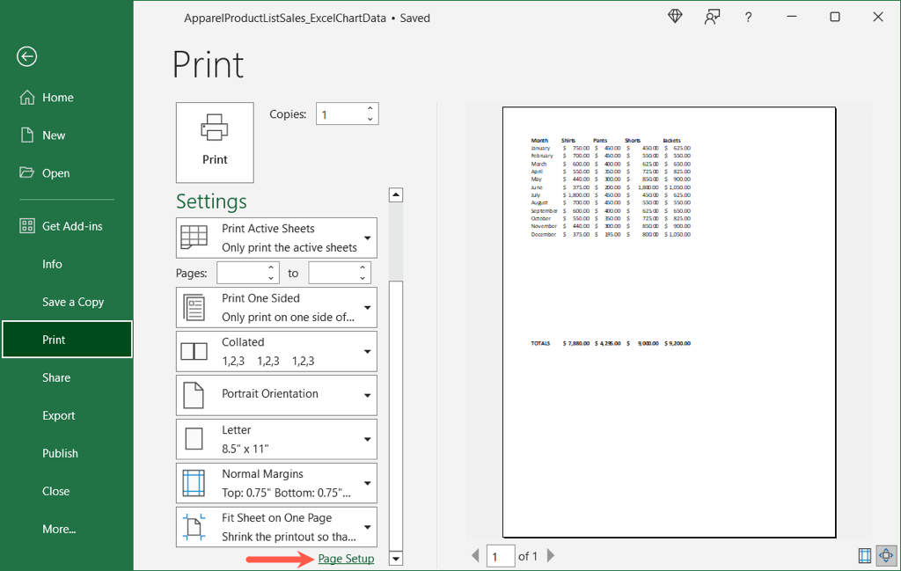Click the current page number field
This screenshot has height=571, width=901.
[x=501, y=556]
